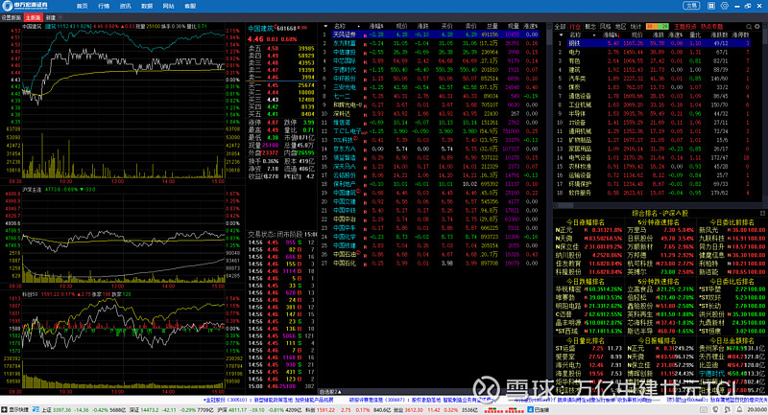Select the 行业 sector filter tab
The height and width of the screenshot is (415, 768).
(575, 27)
